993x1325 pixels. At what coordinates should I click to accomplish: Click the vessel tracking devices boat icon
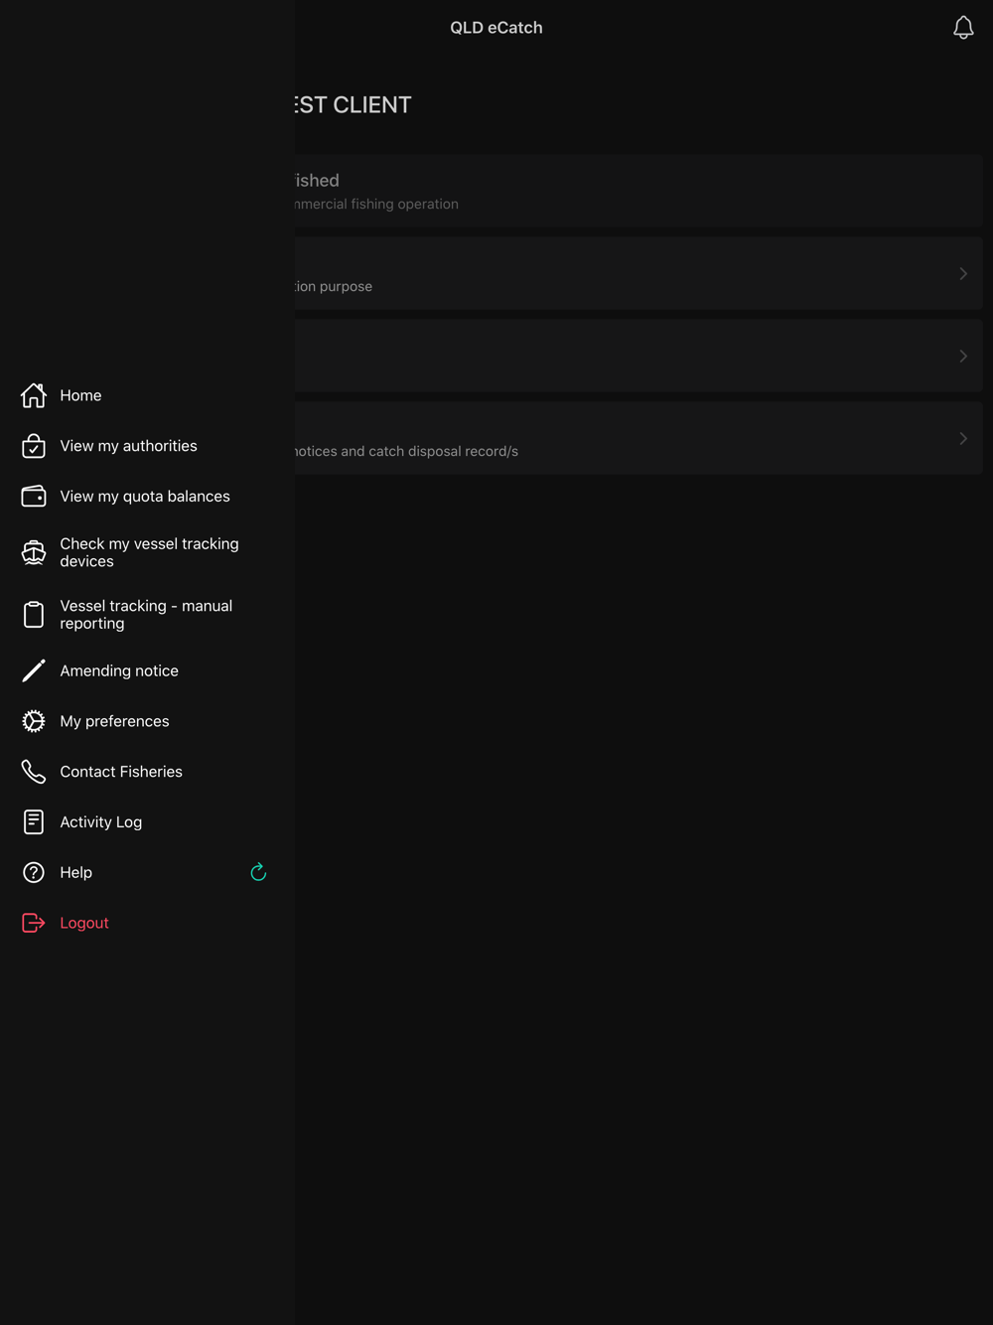[x=34, y=552]
